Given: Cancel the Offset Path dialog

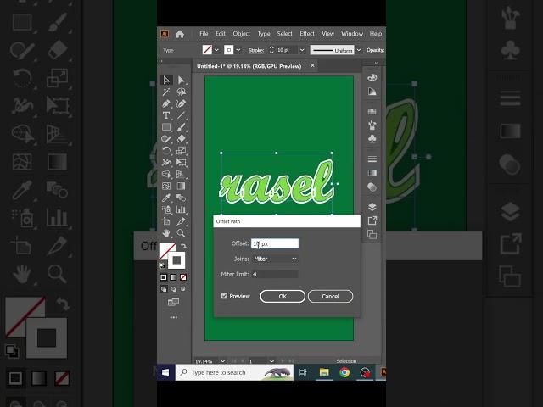Looking at the screenshot, I should pyautogui.click(x=330, y=296).
